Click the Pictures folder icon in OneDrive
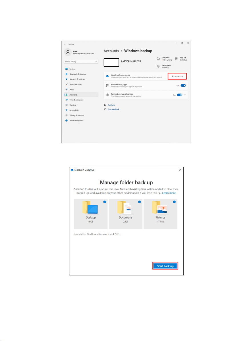240x341 pixels. tap(160, 207)
